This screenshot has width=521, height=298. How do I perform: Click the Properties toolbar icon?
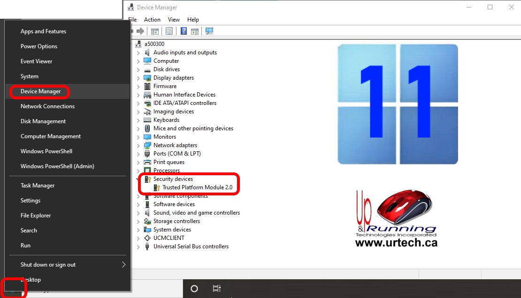tap(169, 31)
